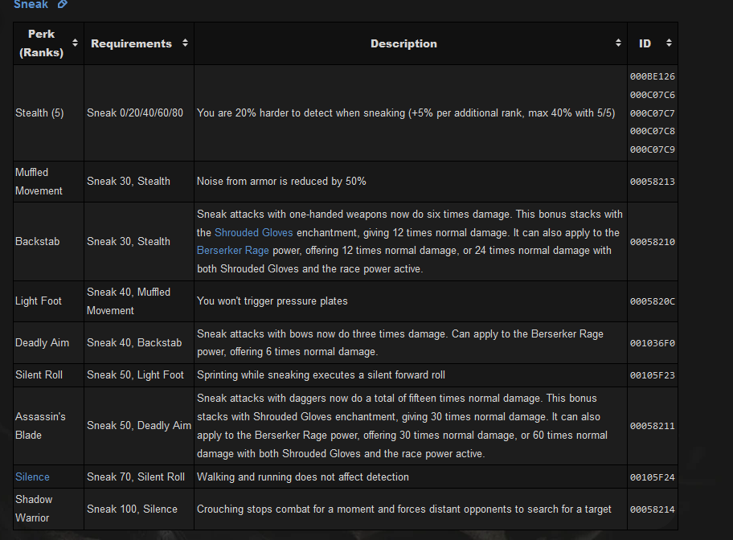
Task: Click the Description column header text
Action: 404,43
